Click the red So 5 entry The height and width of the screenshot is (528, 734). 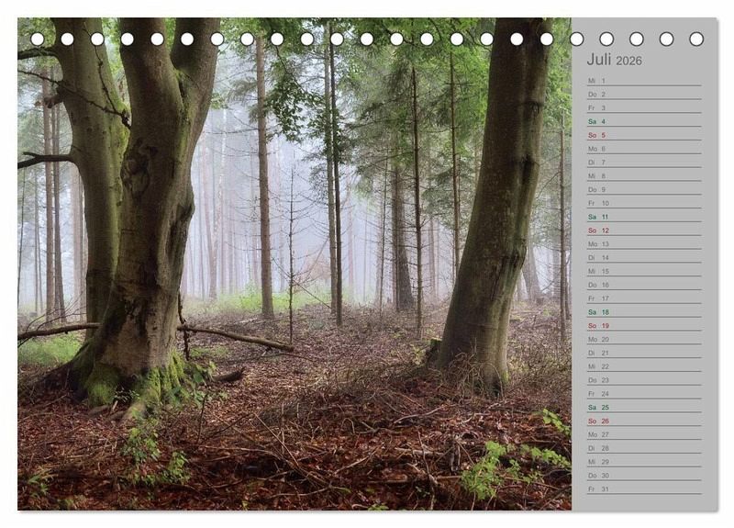click(x=597, y=135)
